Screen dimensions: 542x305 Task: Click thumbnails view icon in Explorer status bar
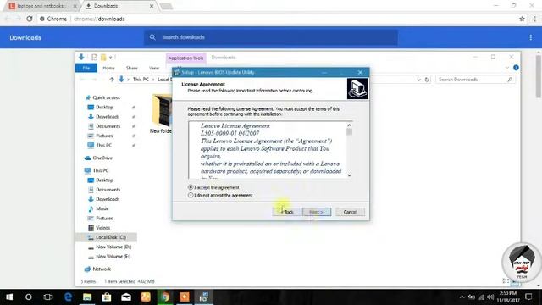pos(515,281)
